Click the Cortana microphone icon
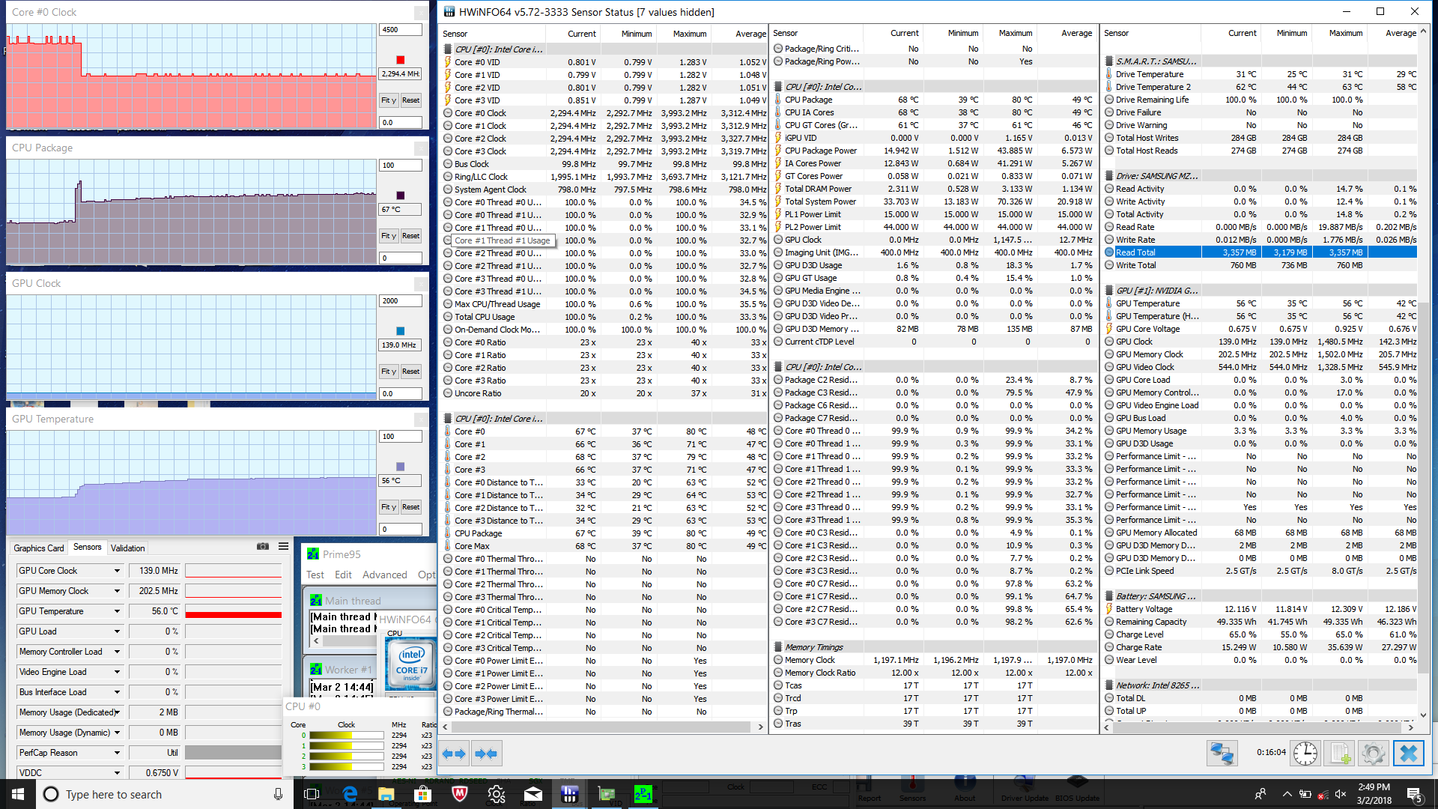The image size is (1438, 809). click(278, 794)
